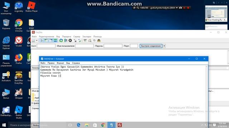Open Roblox Player desktop shortcut
Viewport: 229px width, 128px height.
(x=31, y=7)
